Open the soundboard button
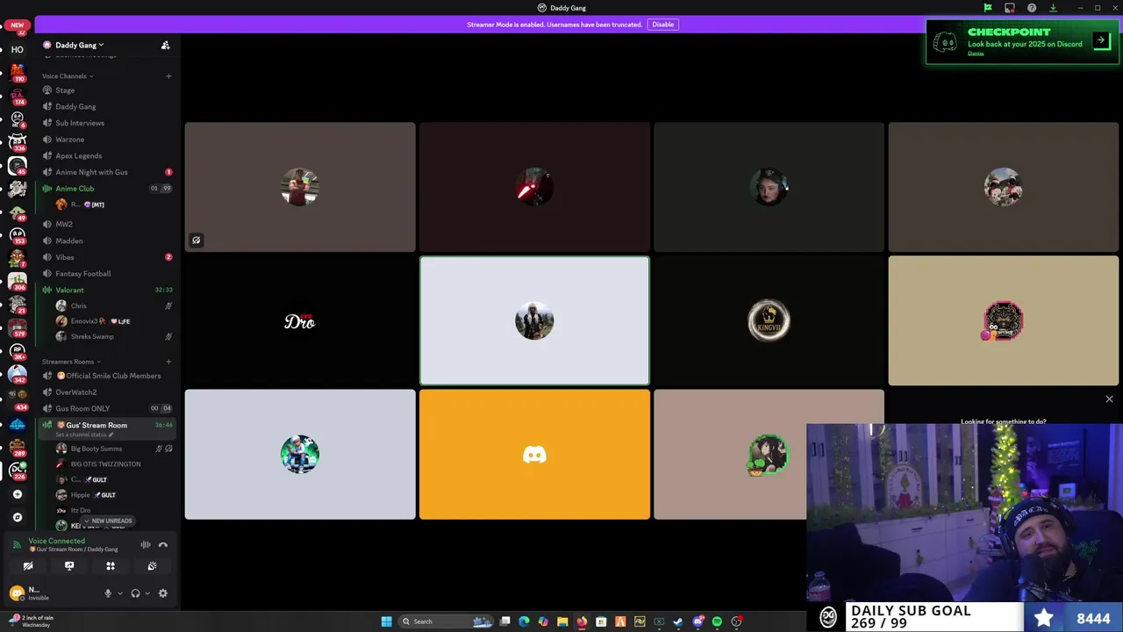Image resolution: width=1123 pixels, height=632 pixels. 152,566
